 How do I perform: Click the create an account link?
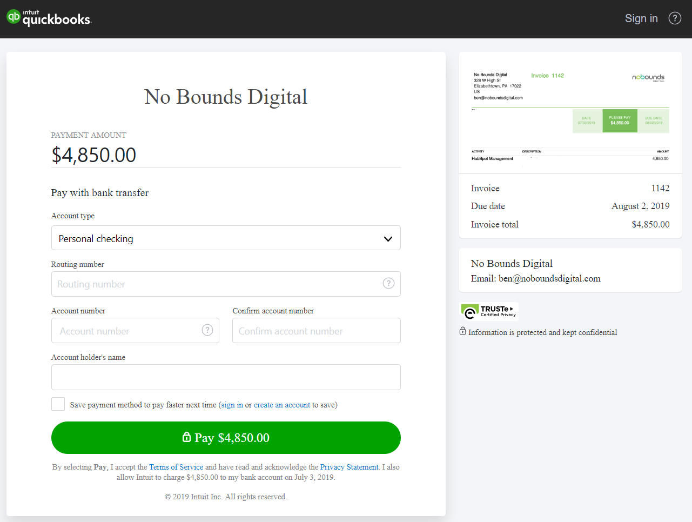pyautogui.click(x=282, y=405)
